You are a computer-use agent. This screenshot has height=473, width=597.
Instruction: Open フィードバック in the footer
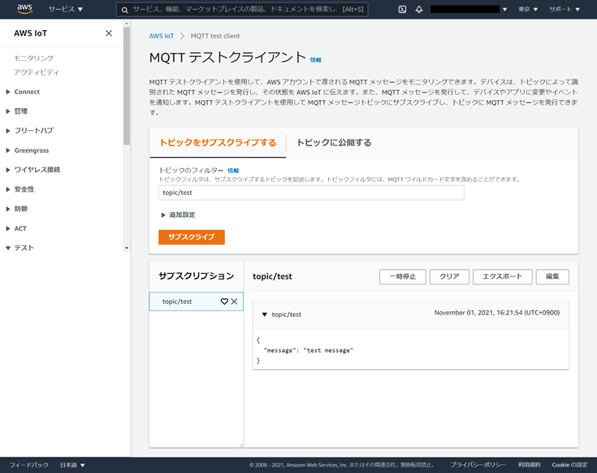pyautogui.click(x=29, y=465)
